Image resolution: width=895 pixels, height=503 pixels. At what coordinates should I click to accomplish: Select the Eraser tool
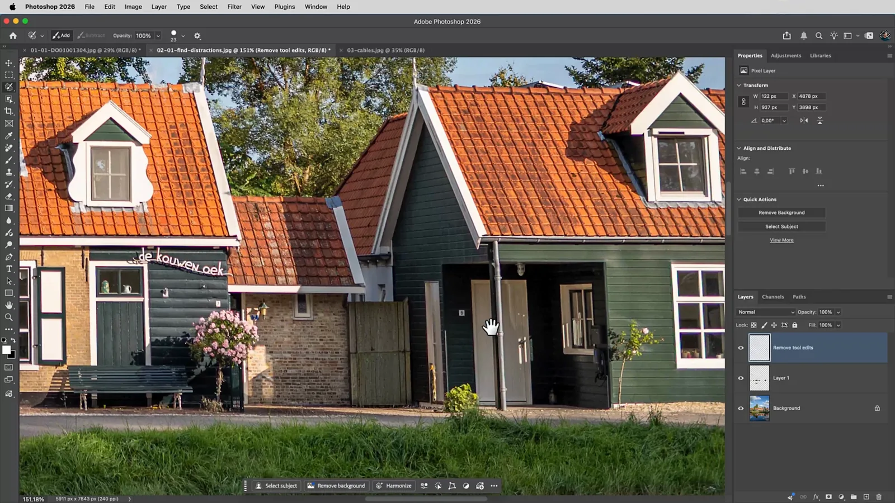pos(9,196)
